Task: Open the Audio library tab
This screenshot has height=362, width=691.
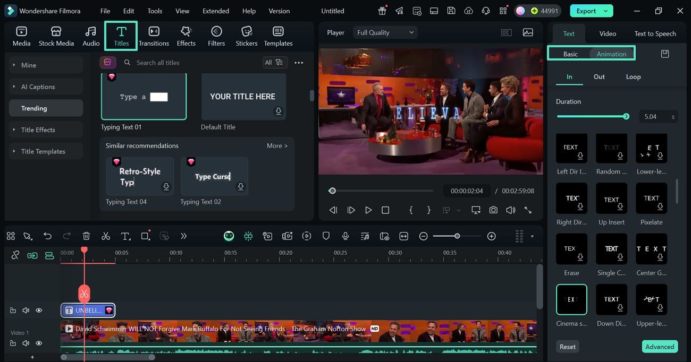Action: pos(91,36)
